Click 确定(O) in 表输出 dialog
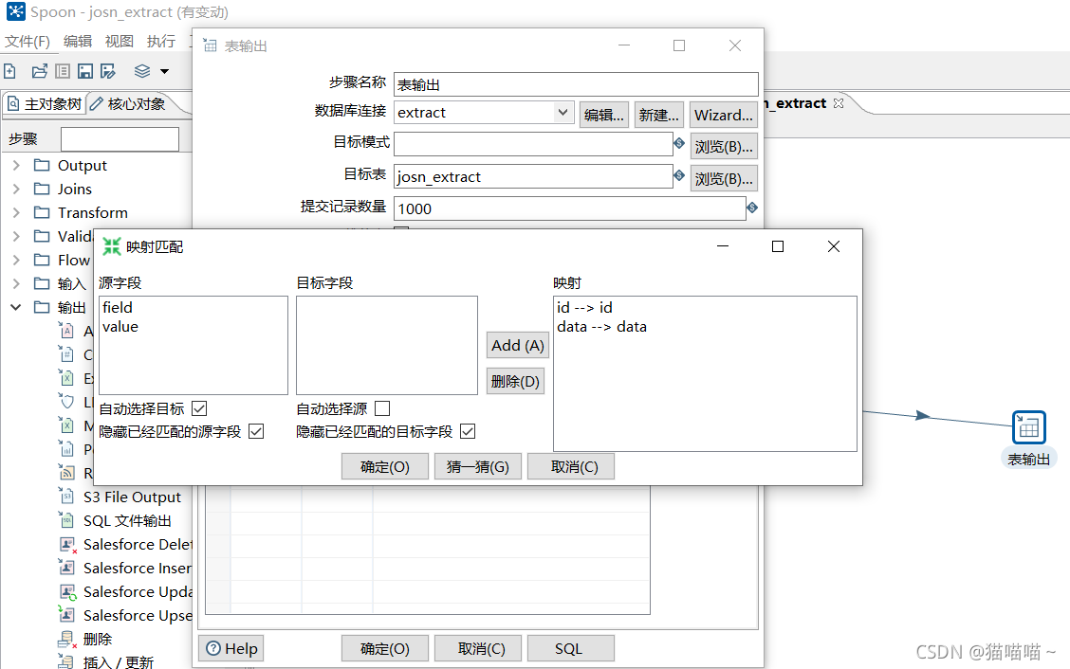This screenshot has width=1070, height=669. [385, 648]
